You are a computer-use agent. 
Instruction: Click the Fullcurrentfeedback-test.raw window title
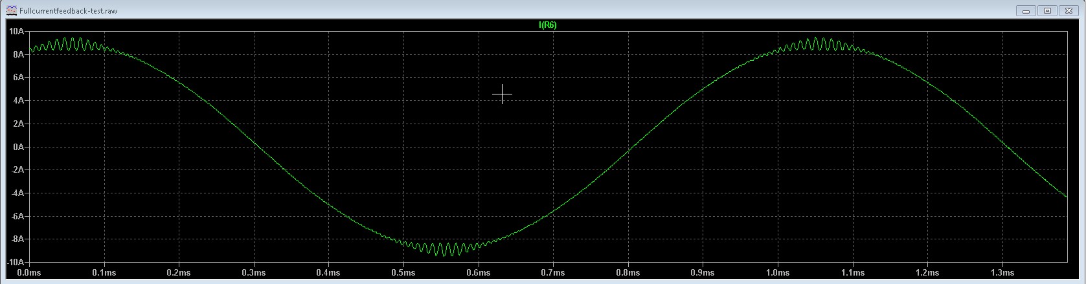[x=69, y=11]
